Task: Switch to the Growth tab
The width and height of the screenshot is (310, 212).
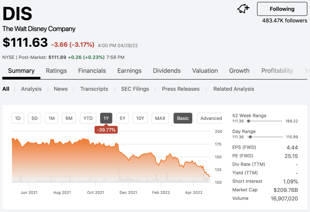Action: (x=239, y=71)
